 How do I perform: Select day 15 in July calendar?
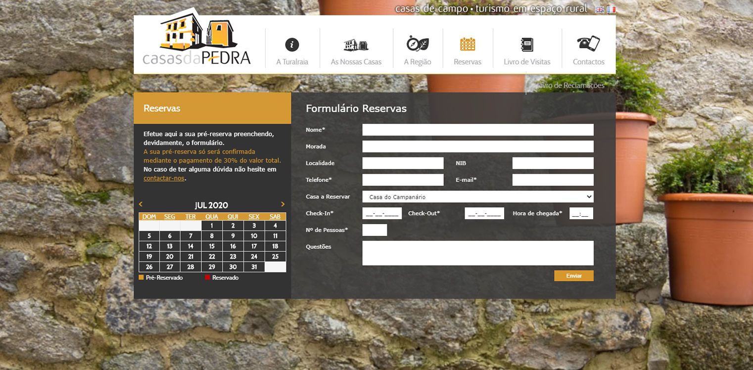tap(212, 246)
